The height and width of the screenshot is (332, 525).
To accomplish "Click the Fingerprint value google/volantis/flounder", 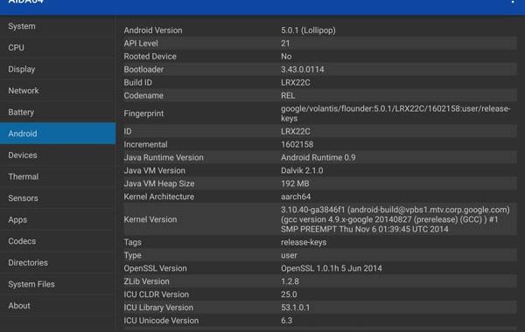I will point(395,114).
